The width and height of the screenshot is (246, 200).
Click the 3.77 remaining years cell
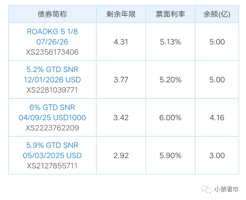[x=121, y=80]
